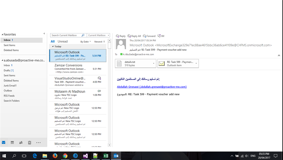Select Inbox under Favorites
283x160 pixels.
[x=22, y=40]
